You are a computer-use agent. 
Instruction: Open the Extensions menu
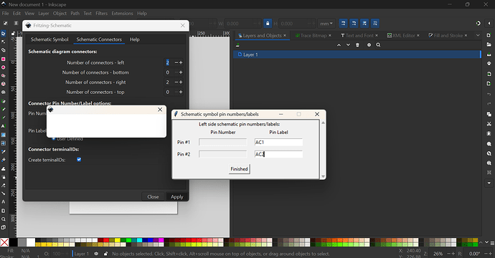(122, 13)
